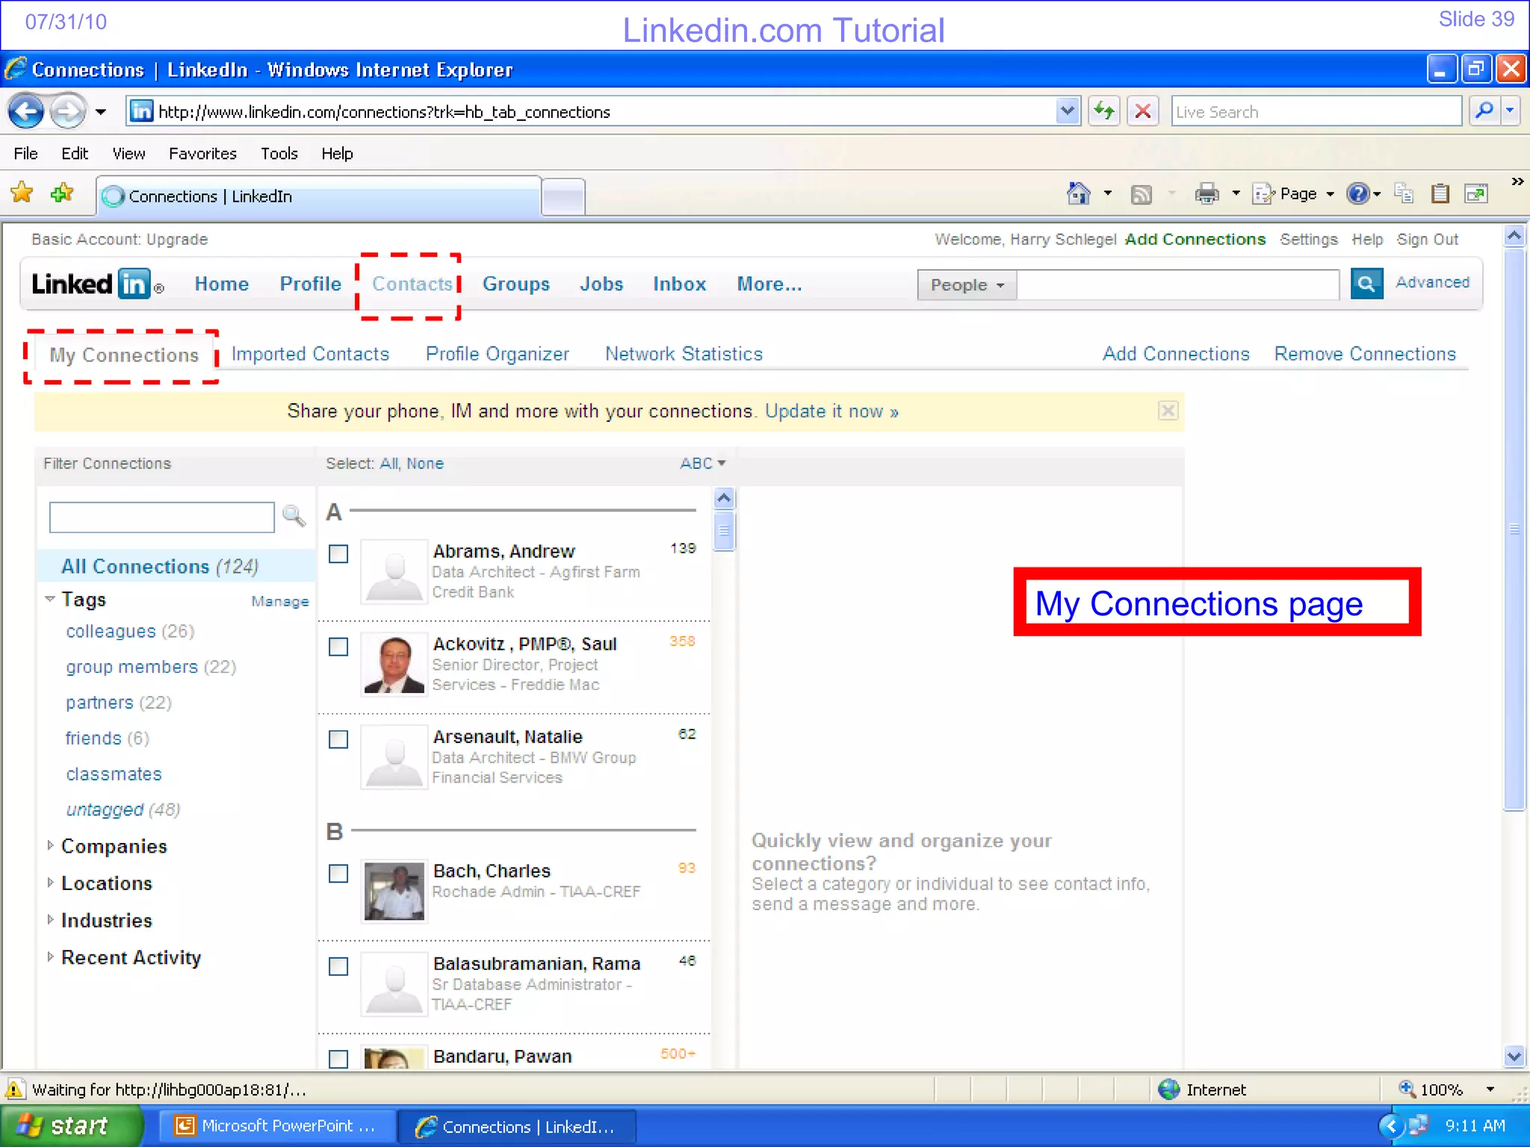Click the stop loading red X icon

click(x=1142, y=112)
